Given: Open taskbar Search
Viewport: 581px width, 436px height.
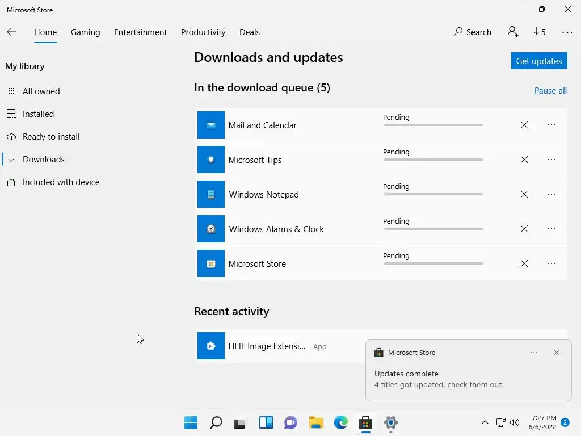Looking at the screenshot, I should click(216, 422).
